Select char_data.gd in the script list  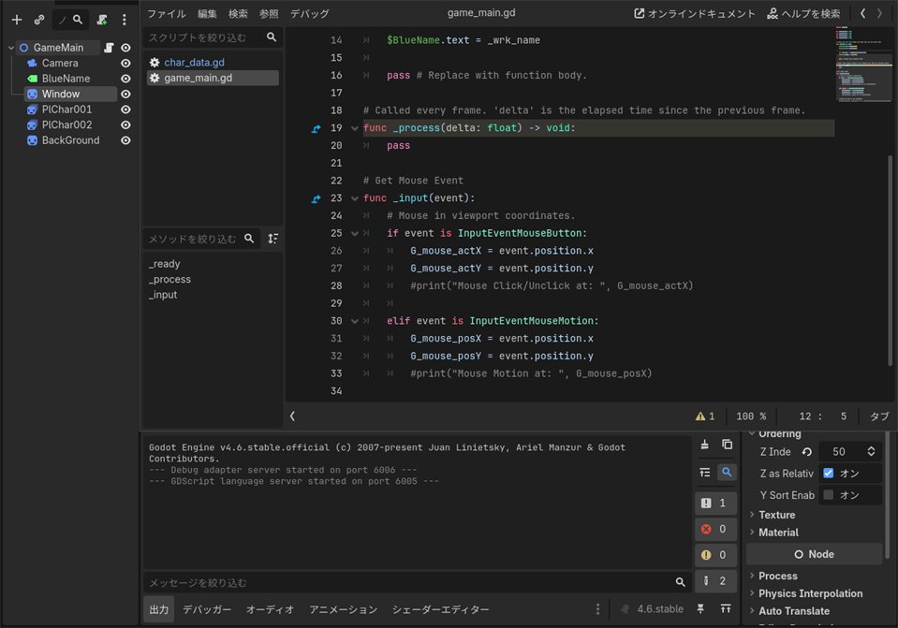194,63
